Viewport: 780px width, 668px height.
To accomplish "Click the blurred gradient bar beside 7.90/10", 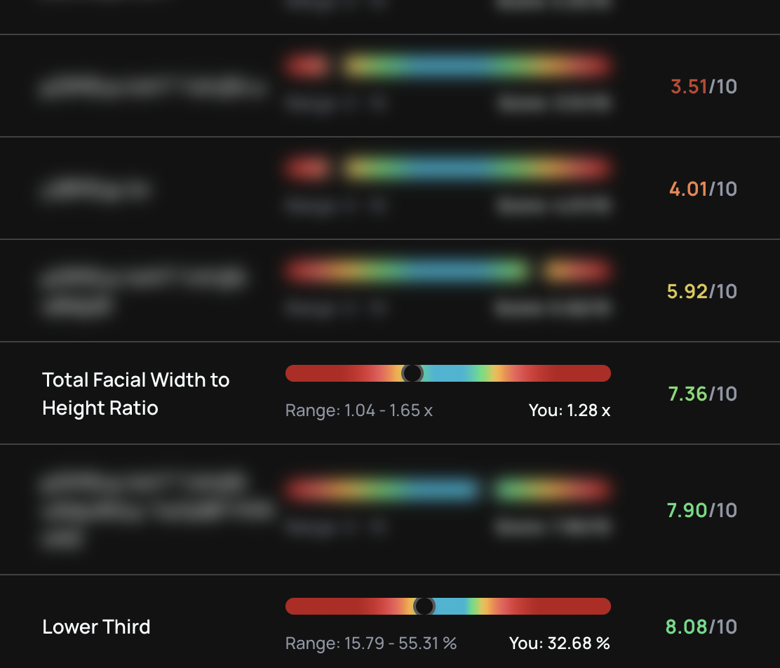I will (448, 489).
